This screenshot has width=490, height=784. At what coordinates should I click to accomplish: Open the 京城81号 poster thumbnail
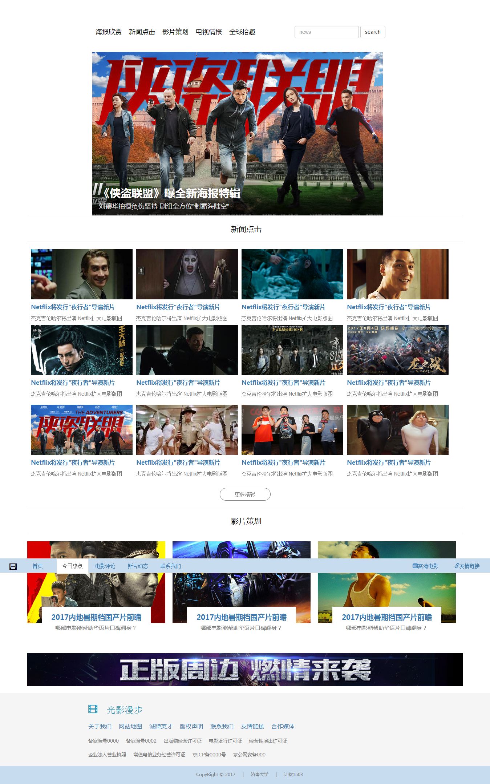[x=292, y=350]
